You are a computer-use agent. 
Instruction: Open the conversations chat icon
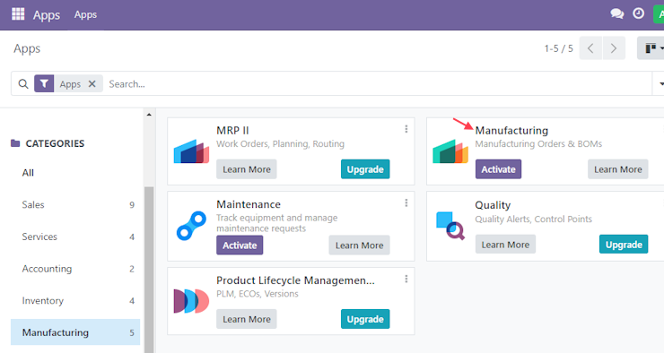pyautogui.click(x=617, y=14)
